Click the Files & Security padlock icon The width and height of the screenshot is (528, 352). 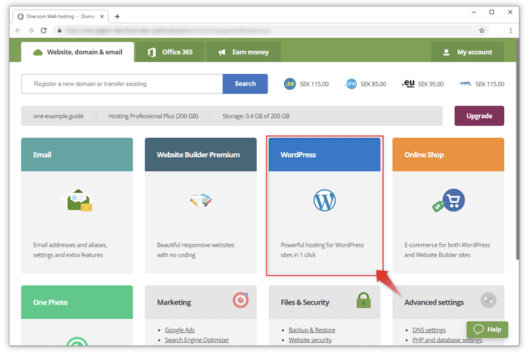point(364,300)
